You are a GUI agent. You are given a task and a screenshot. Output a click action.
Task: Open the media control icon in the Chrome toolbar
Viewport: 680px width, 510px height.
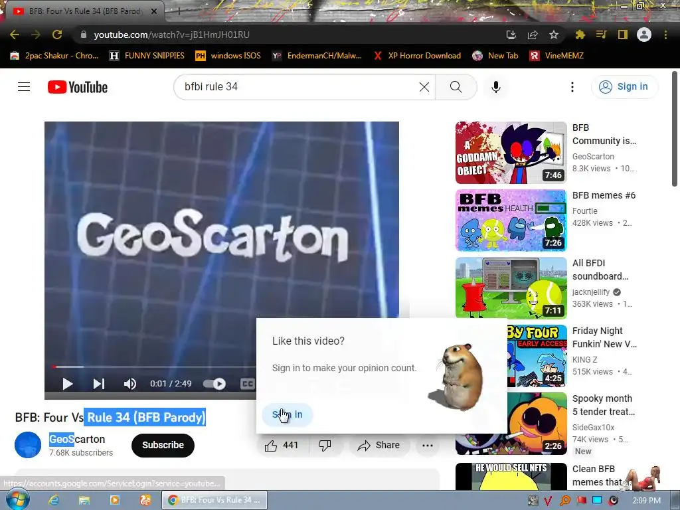point(601,35)
